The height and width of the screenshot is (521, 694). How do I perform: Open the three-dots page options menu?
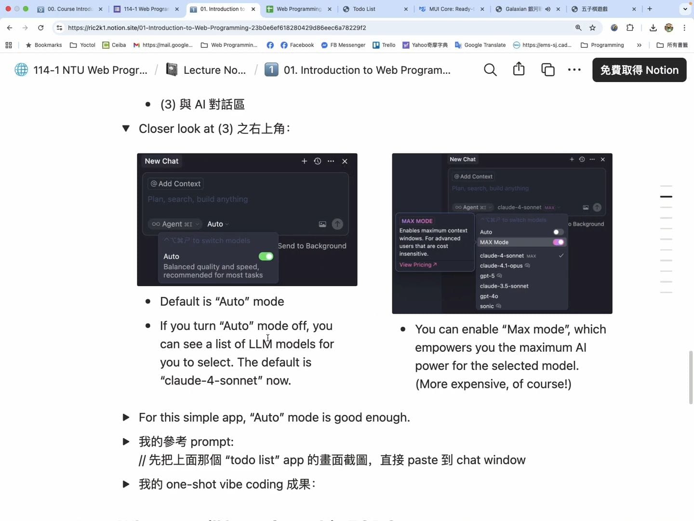point(574,70)
